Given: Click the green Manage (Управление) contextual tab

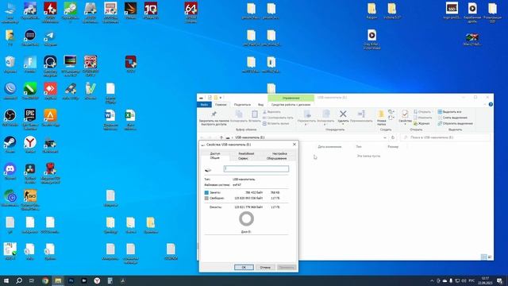Looking at the screenshot, I should pyautogui.click(x=291, y=98).
